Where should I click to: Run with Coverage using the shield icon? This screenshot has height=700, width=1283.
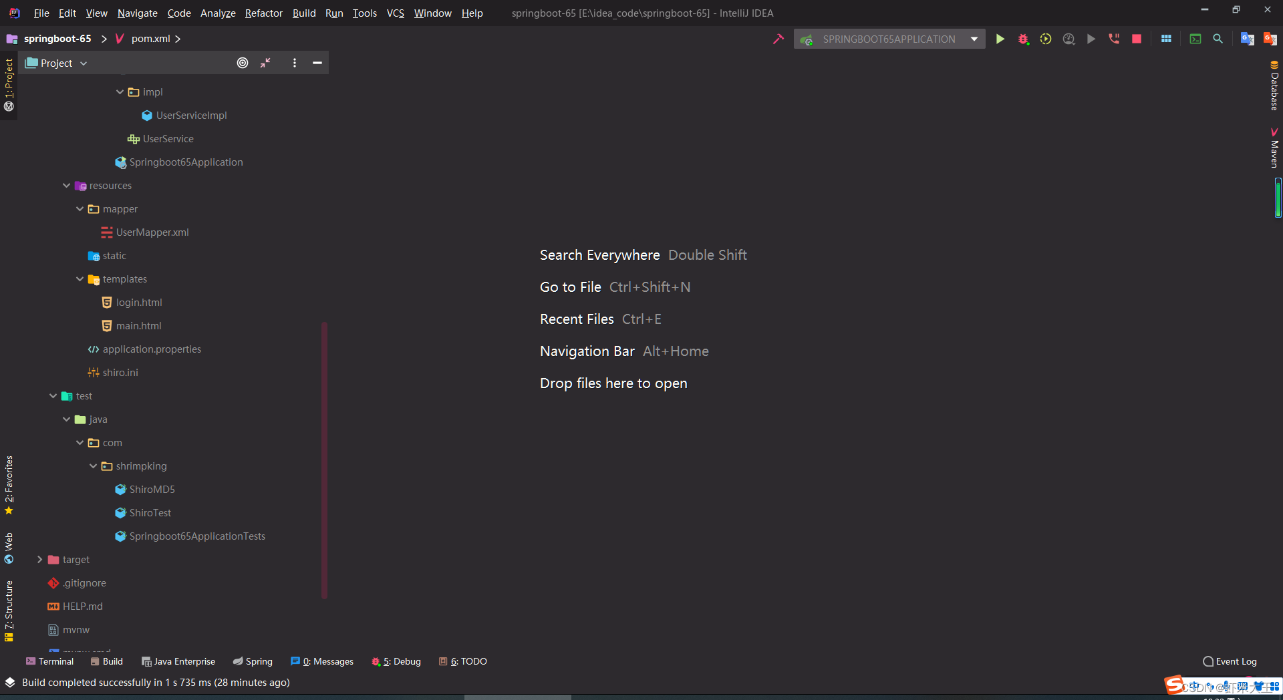(1046, 39)
